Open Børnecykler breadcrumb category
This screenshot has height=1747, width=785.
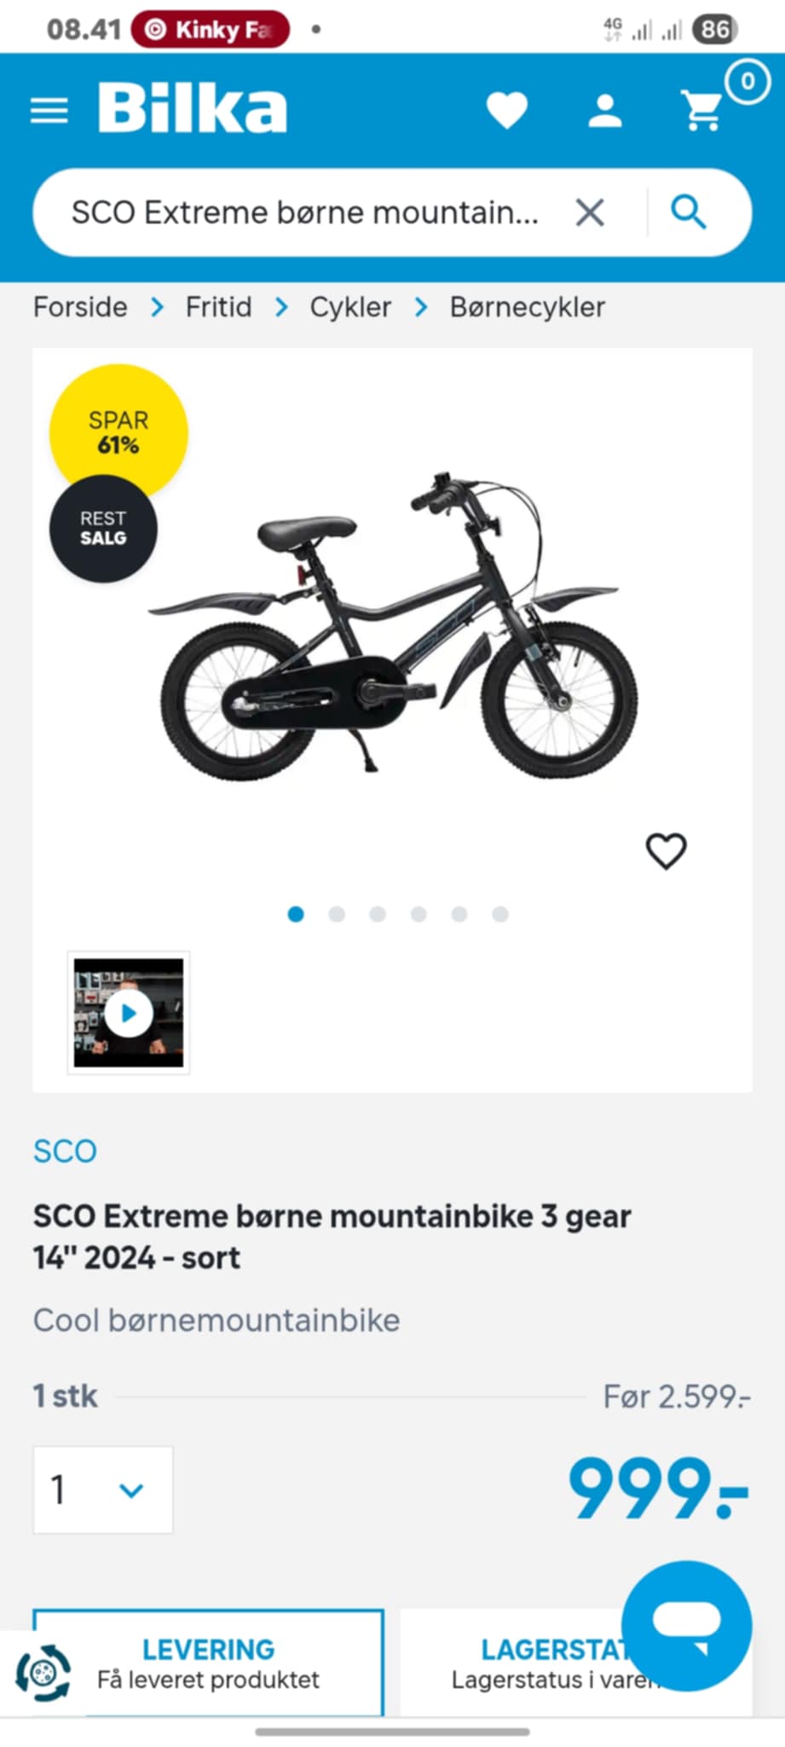tap(527, 307)
